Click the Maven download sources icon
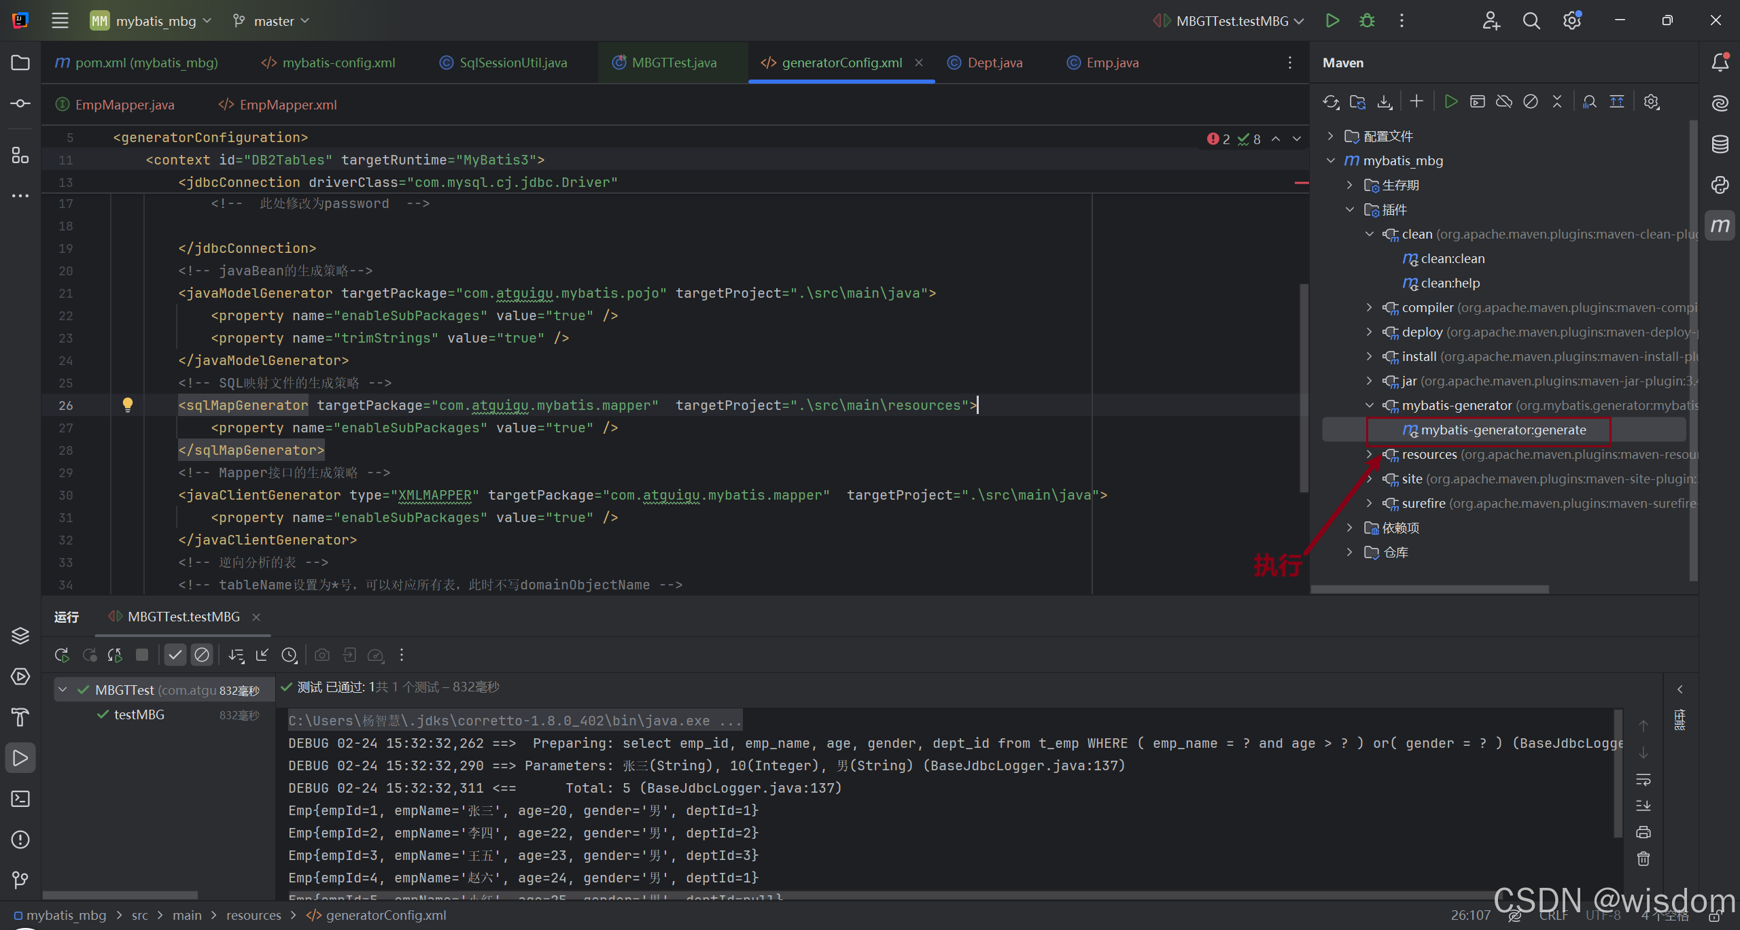Viewport: 1740px width, 930px height. tap(1385, 102)
